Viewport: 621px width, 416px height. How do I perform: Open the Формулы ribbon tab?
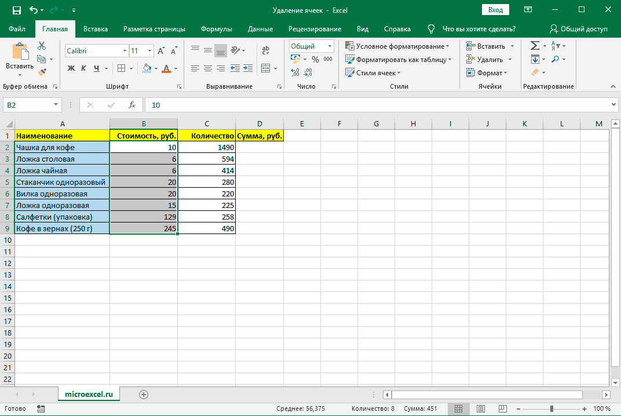click(216, 29)
